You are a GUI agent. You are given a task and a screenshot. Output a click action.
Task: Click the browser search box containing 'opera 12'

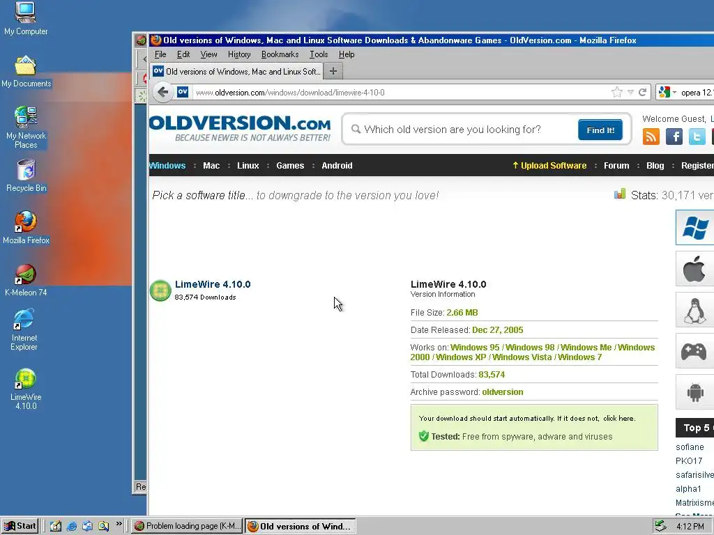point(697,93)
